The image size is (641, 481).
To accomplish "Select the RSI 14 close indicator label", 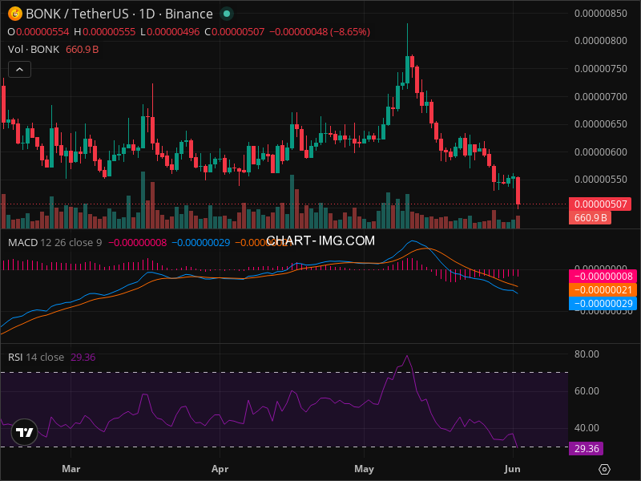I will click(x=36, y=357).
